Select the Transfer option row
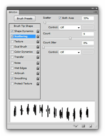The width and height of the screenshot is (105, 136). (x=25, y=57)
